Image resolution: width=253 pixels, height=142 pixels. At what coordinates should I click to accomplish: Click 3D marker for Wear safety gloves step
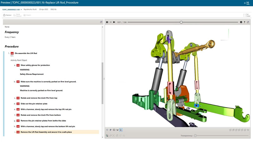(18, 65)
